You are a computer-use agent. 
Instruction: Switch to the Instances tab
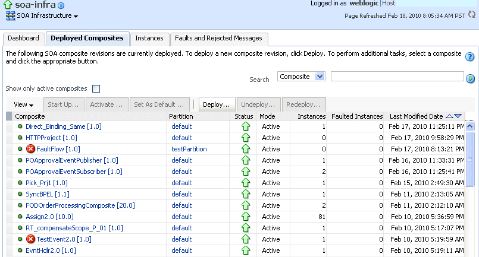click(x=149, y=39)
